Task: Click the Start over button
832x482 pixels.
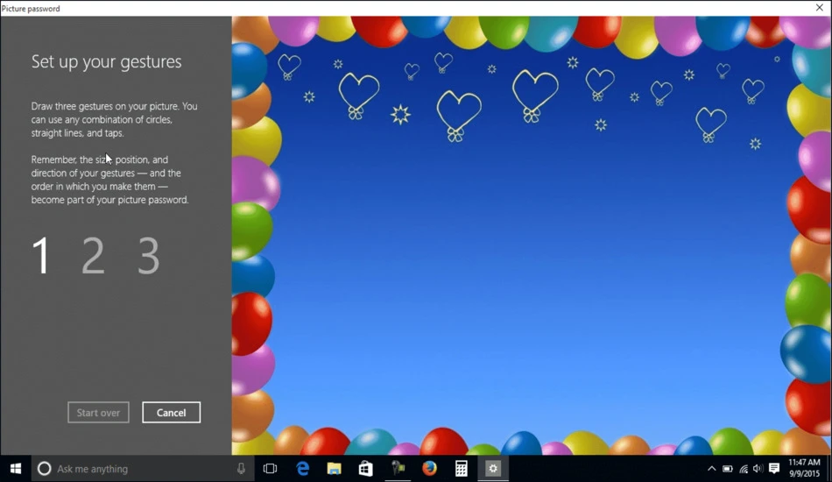Action: click(x=98, y=413)
